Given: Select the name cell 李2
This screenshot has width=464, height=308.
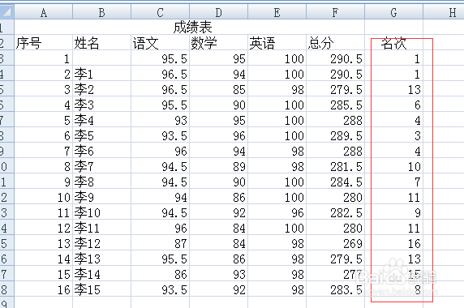Looking at the screenshot, I should (x=101, y=89).
